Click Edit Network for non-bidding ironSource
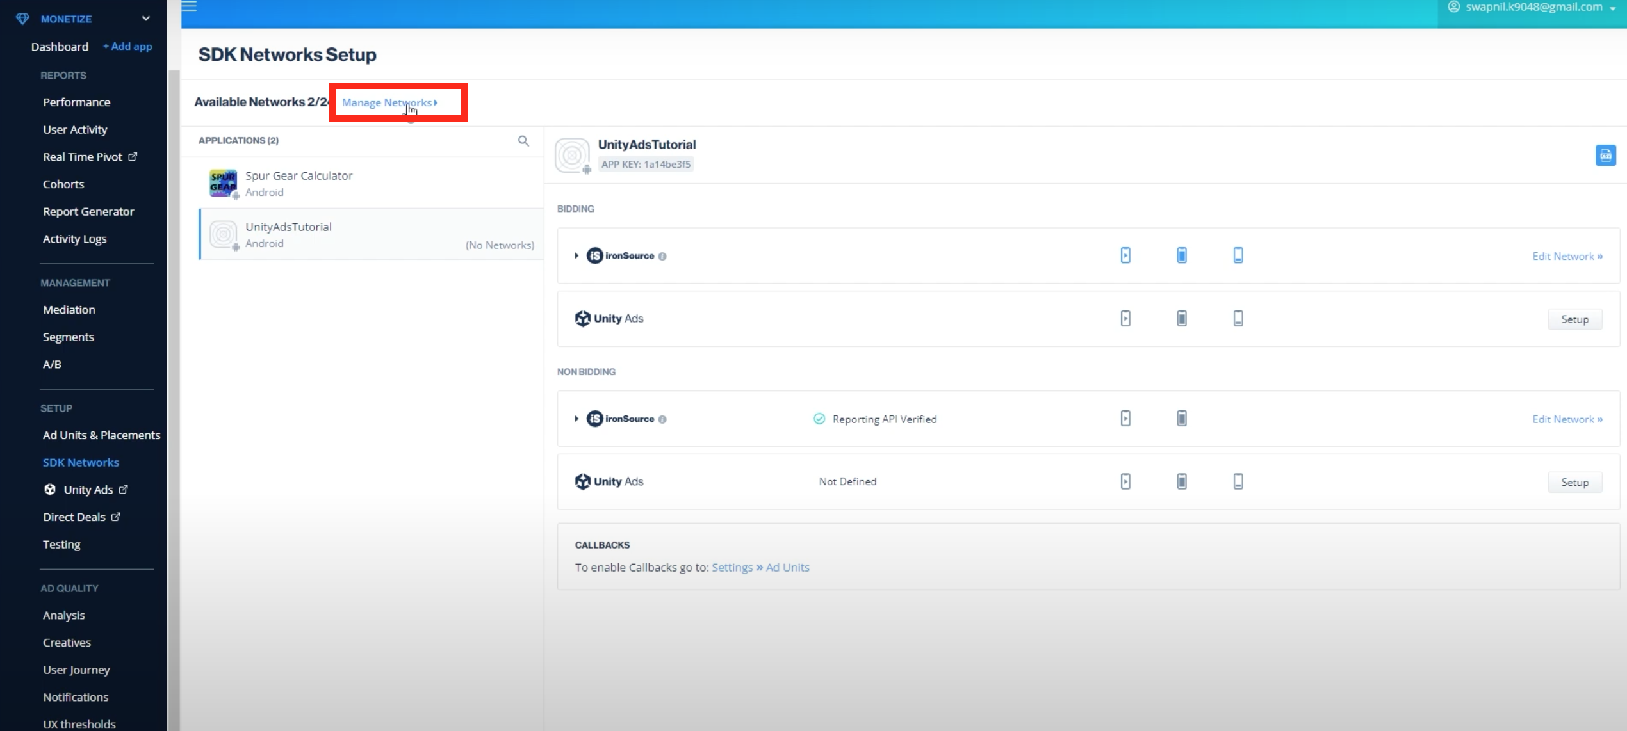The image size is (1627, 731). click(x=1567, y=419)
